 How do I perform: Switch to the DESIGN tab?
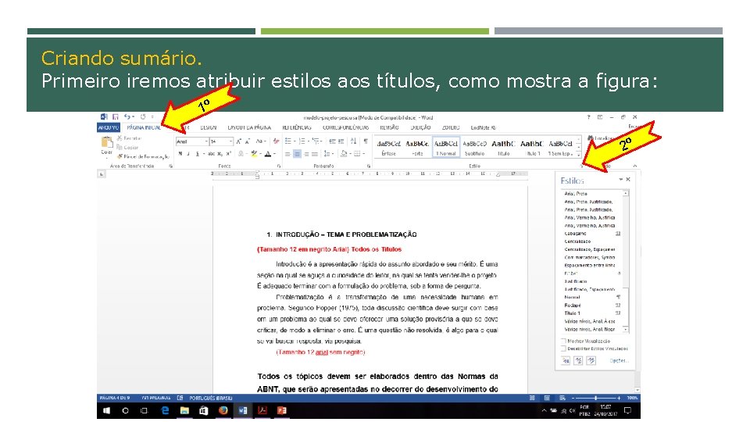[x=208, y=127]
